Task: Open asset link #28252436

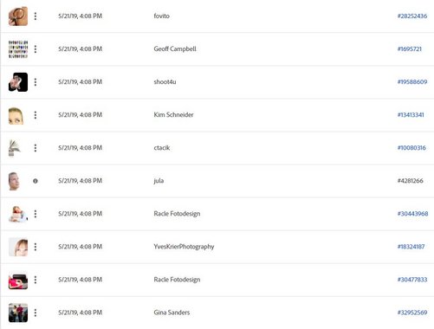Action: click(412, 16)
